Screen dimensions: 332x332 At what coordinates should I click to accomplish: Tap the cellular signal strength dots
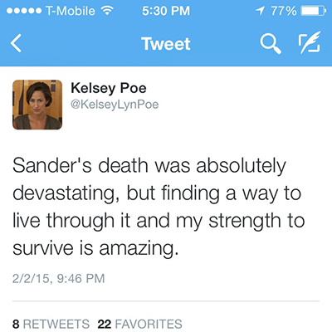[24, 11]
